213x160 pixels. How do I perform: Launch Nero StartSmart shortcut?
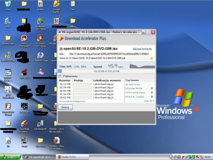click(x=24, y=41)
